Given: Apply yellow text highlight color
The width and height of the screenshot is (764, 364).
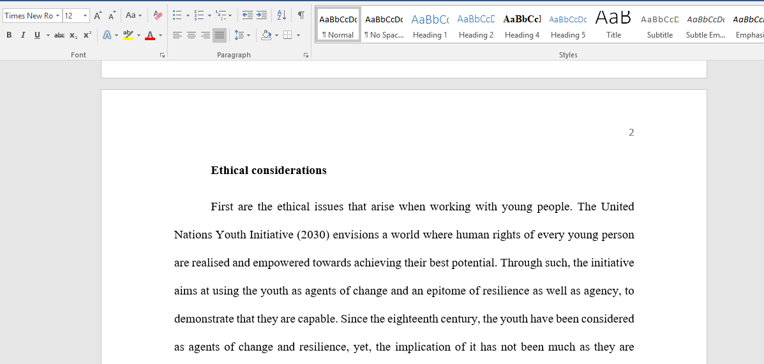Looking at the screenshot, I should coord(128,35).
